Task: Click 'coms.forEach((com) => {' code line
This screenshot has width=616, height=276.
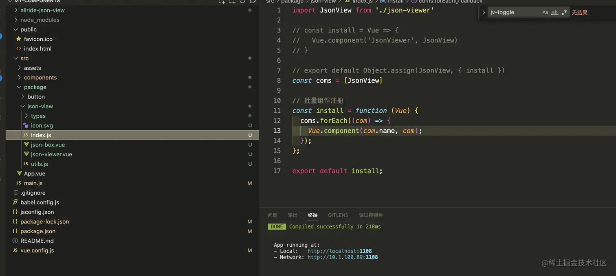Action: point(345,120)
